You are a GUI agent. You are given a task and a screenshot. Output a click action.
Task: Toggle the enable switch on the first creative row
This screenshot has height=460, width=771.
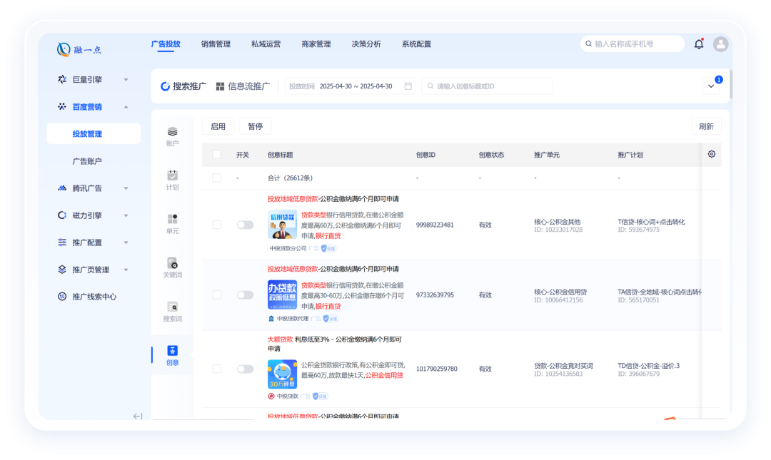tap(246, 223)
